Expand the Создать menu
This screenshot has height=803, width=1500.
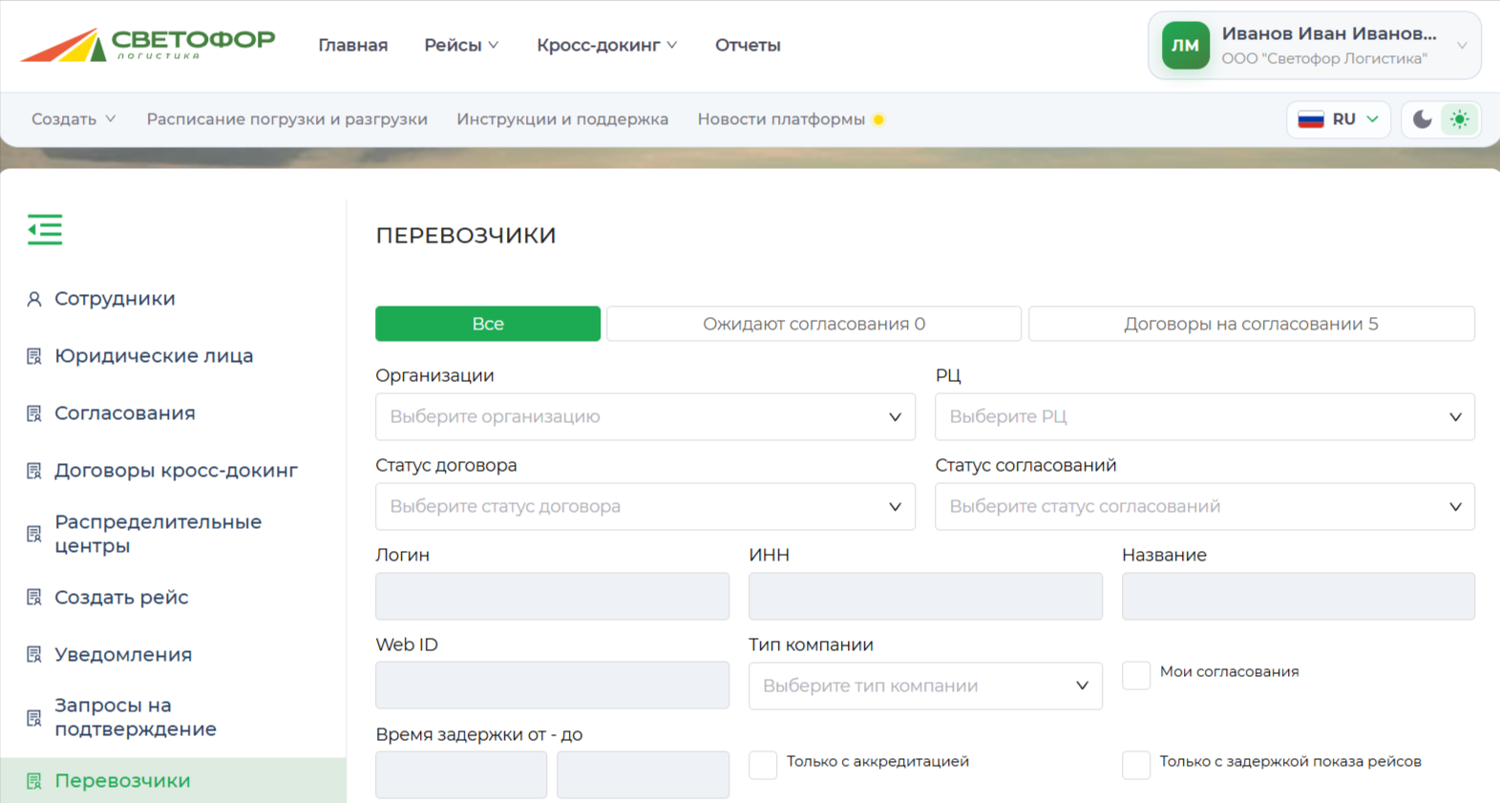(74, 119)
